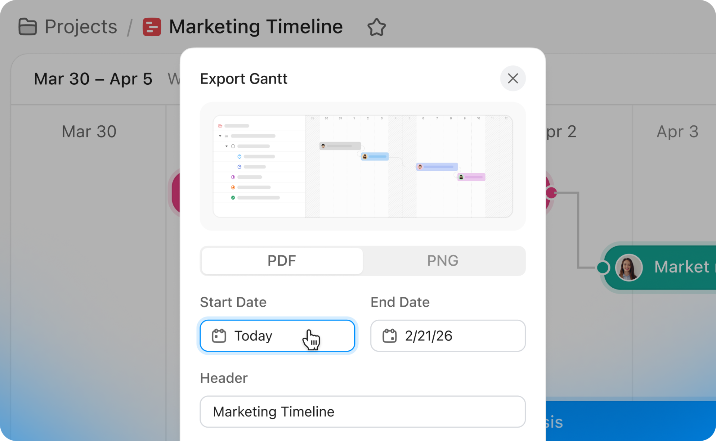Select the green Market task bar

682,268
